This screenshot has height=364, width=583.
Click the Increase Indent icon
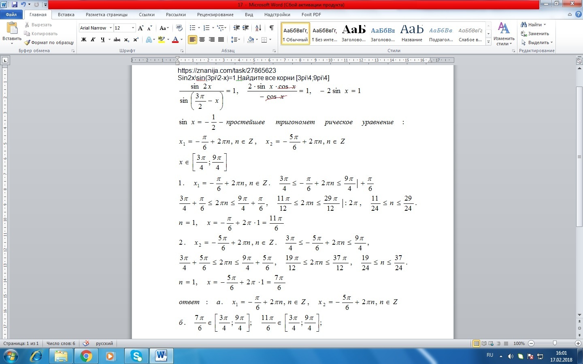point(246,28)
